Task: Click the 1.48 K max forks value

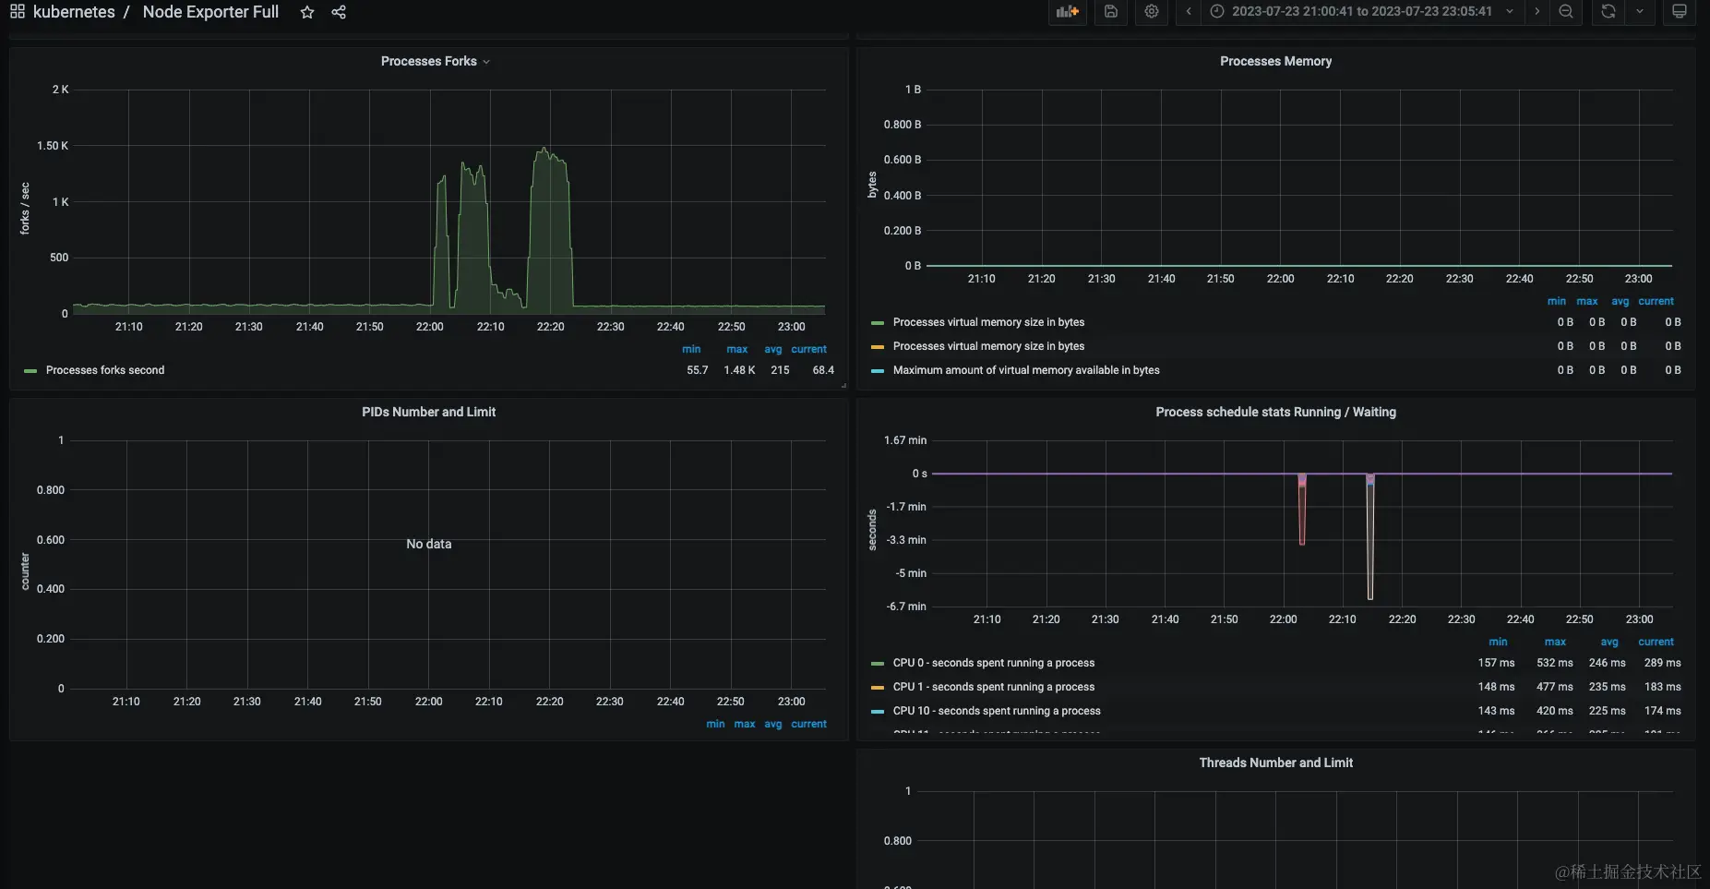Action: click(739, 370)
